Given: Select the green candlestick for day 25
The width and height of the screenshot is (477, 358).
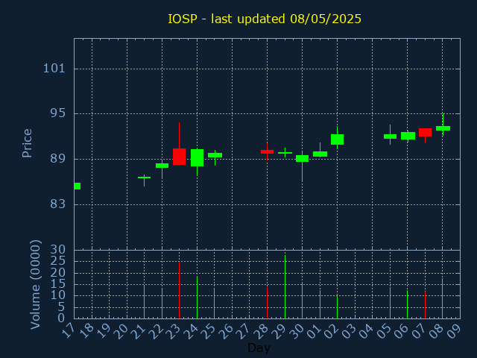Looking at the screenshot, I should [215, 155].
